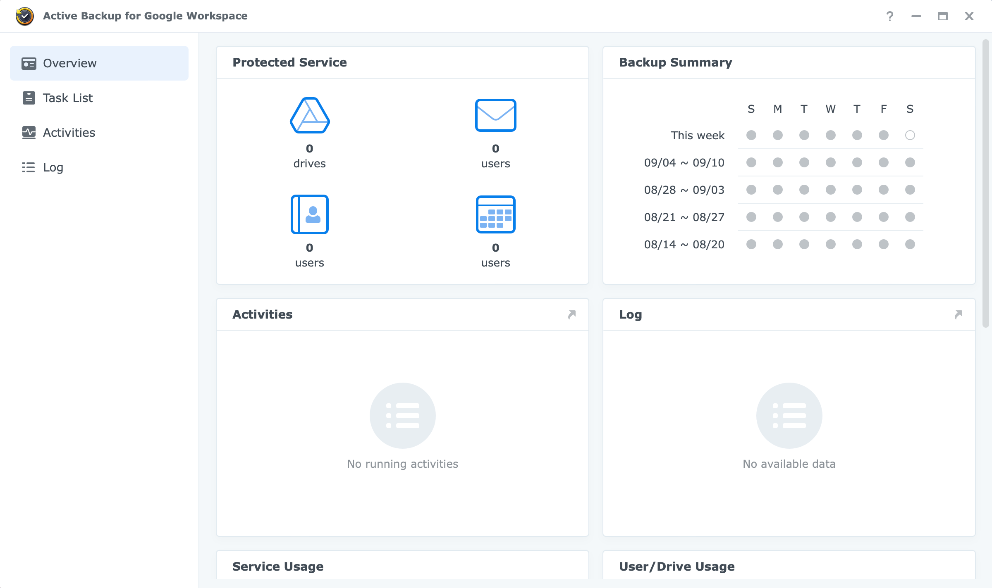The width and height of the screenshot is (992, 588).
Task: Go to Task List in sidebar
Action: pyautogui.click(x=99, y=98)
